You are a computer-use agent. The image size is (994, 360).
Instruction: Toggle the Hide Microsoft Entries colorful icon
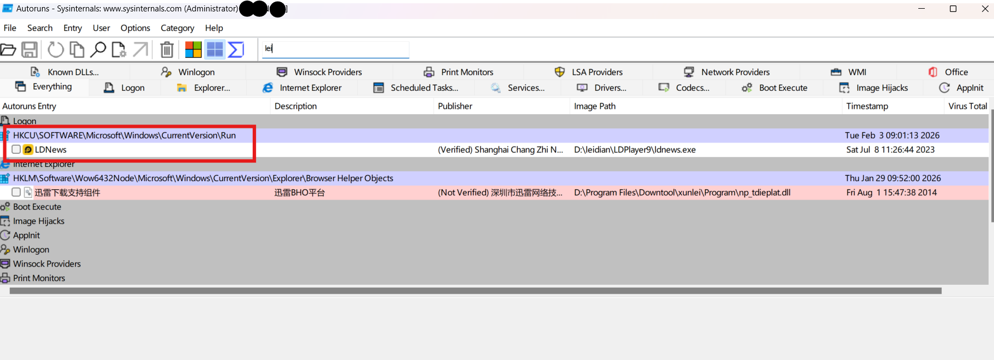pos(193,50)
